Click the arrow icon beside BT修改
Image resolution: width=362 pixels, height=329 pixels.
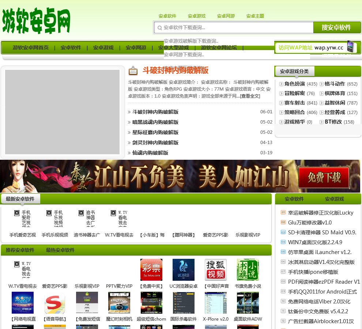[321, 122]
